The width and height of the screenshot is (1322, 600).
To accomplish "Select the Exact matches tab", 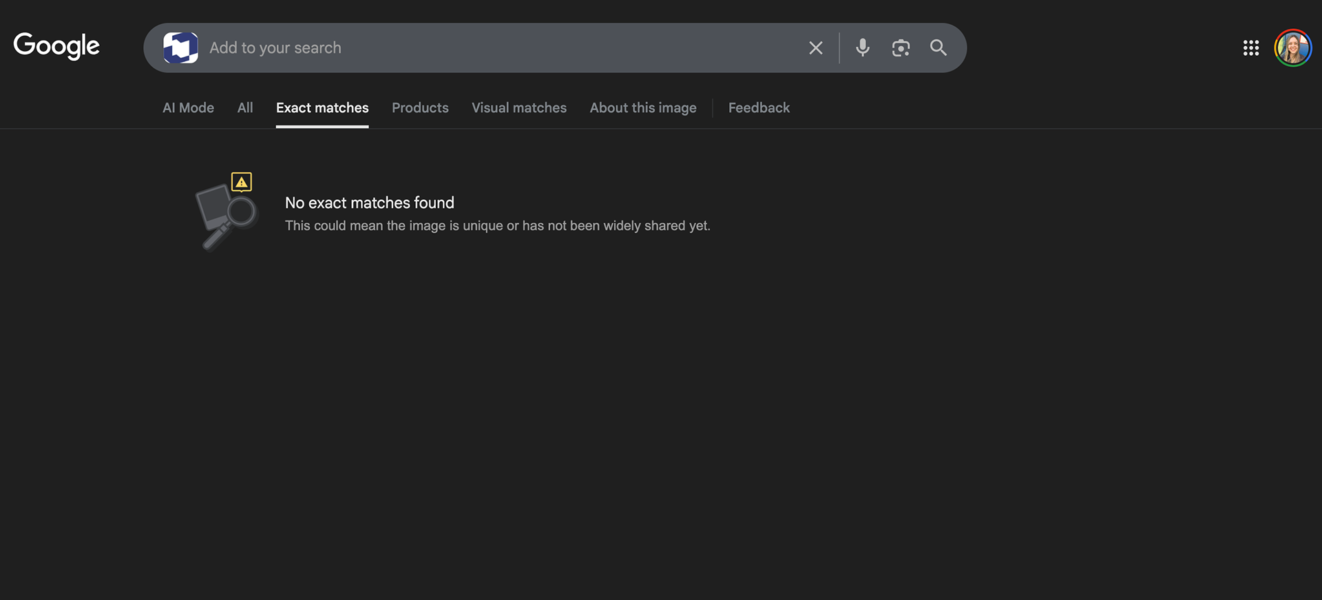I will (322, 107).
